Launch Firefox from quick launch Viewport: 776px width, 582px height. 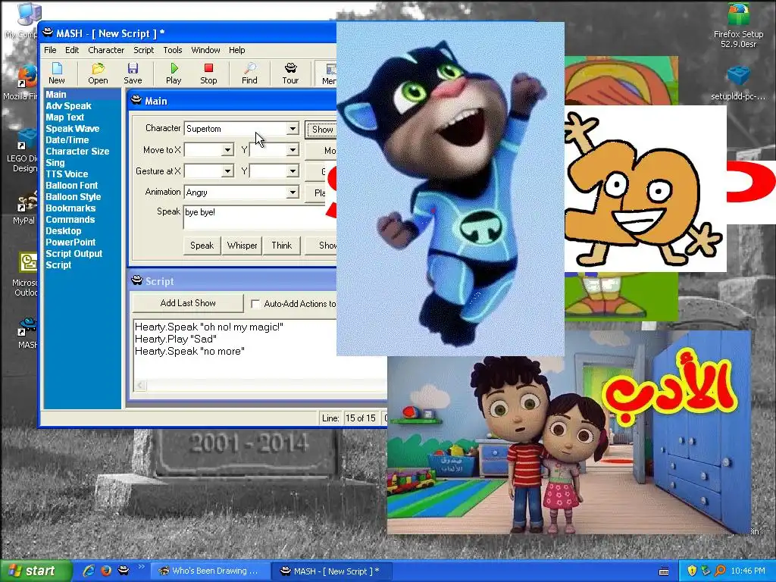click(106, 571)
